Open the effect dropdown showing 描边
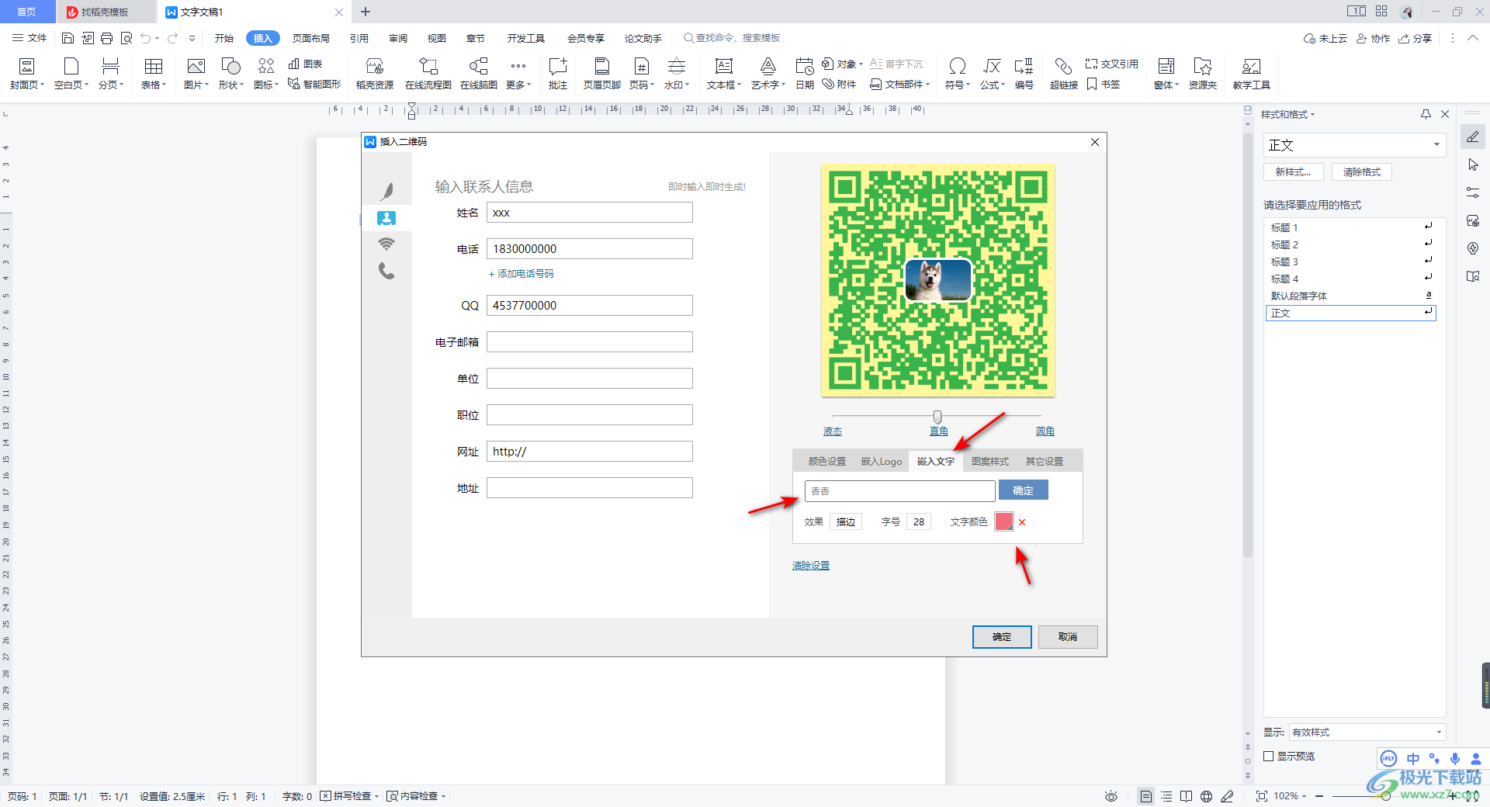 (846, 522)
